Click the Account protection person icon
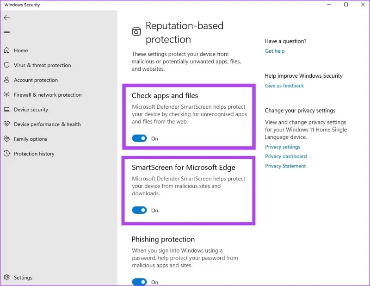This screenshot has height=286, width=370. (x=6, y=80)
